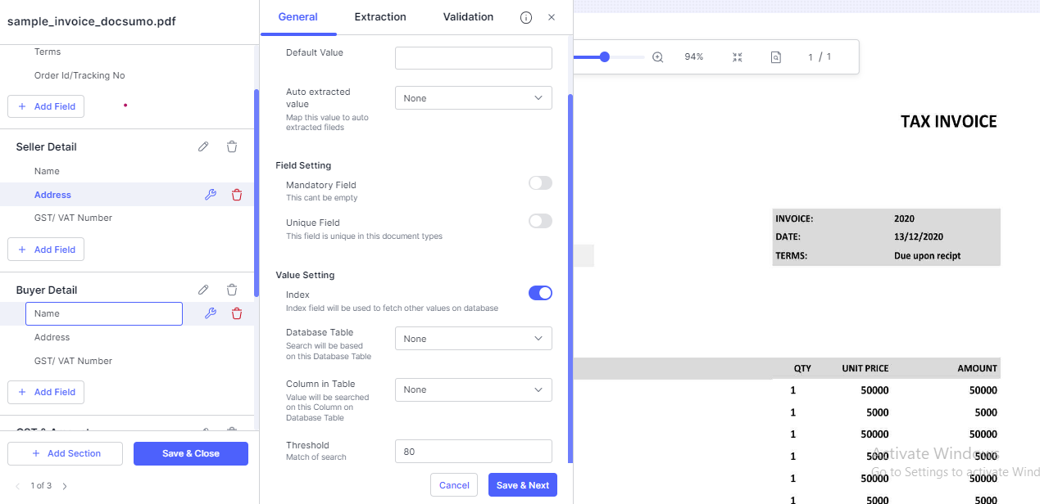Delete the buyer Name field
The height and width of the screenshot is (504, 1040).
click(x=237, y=313)
